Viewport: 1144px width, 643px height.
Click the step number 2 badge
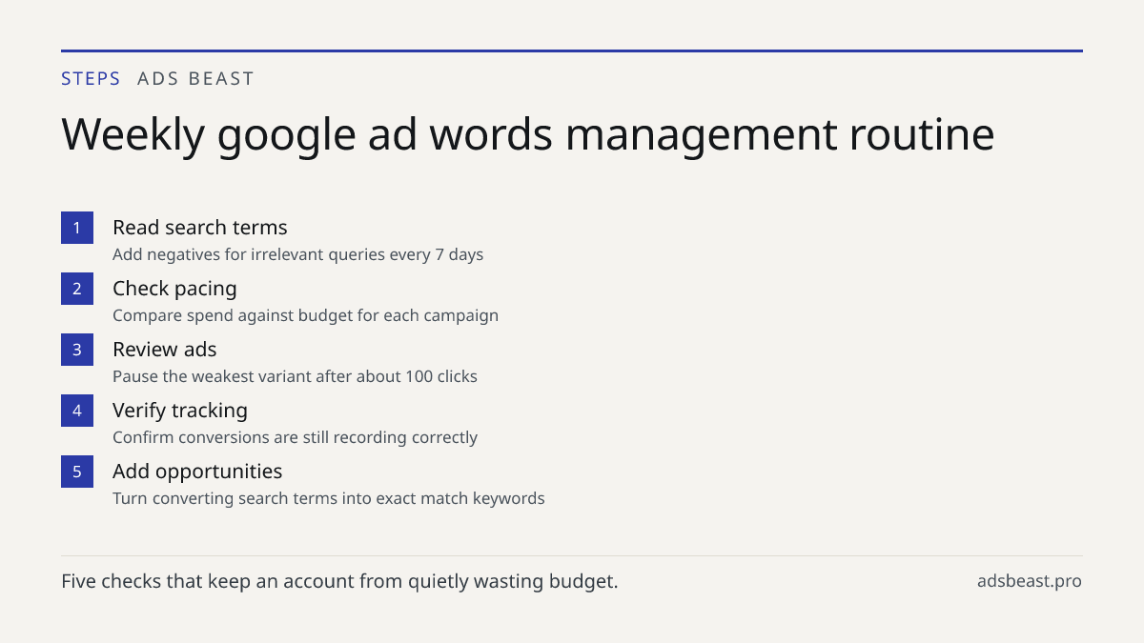(77, 289)
